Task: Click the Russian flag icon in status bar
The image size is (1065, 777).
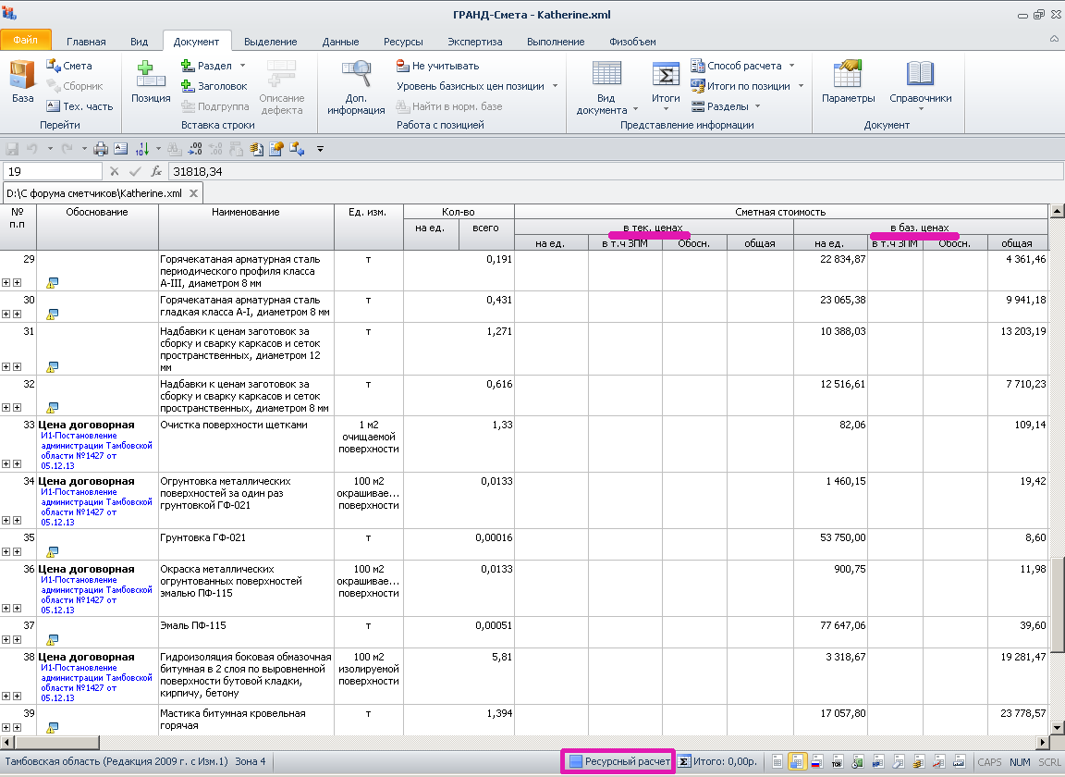Action: coord(816,762)
